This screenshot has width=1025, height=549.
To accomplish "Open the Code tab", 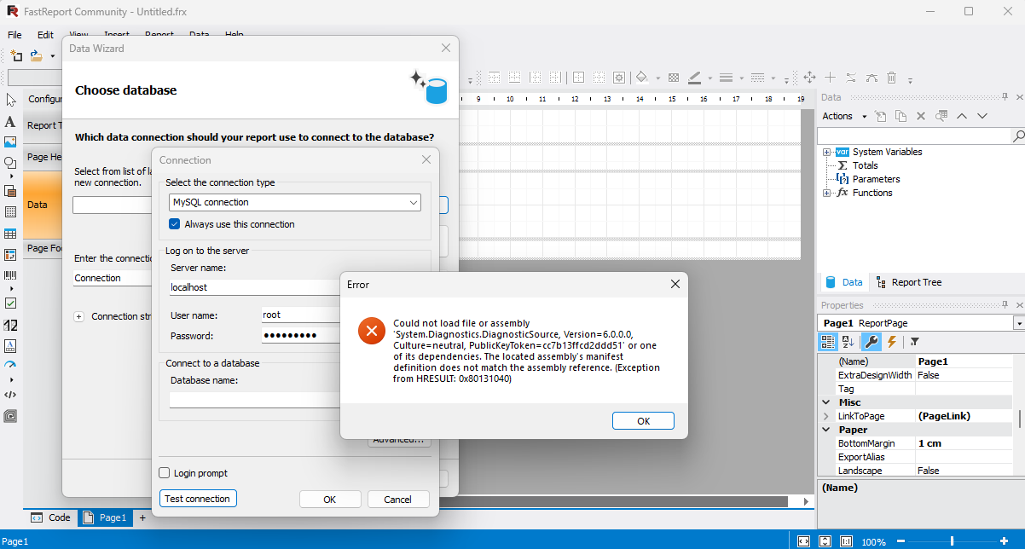I will click(51, 517).
